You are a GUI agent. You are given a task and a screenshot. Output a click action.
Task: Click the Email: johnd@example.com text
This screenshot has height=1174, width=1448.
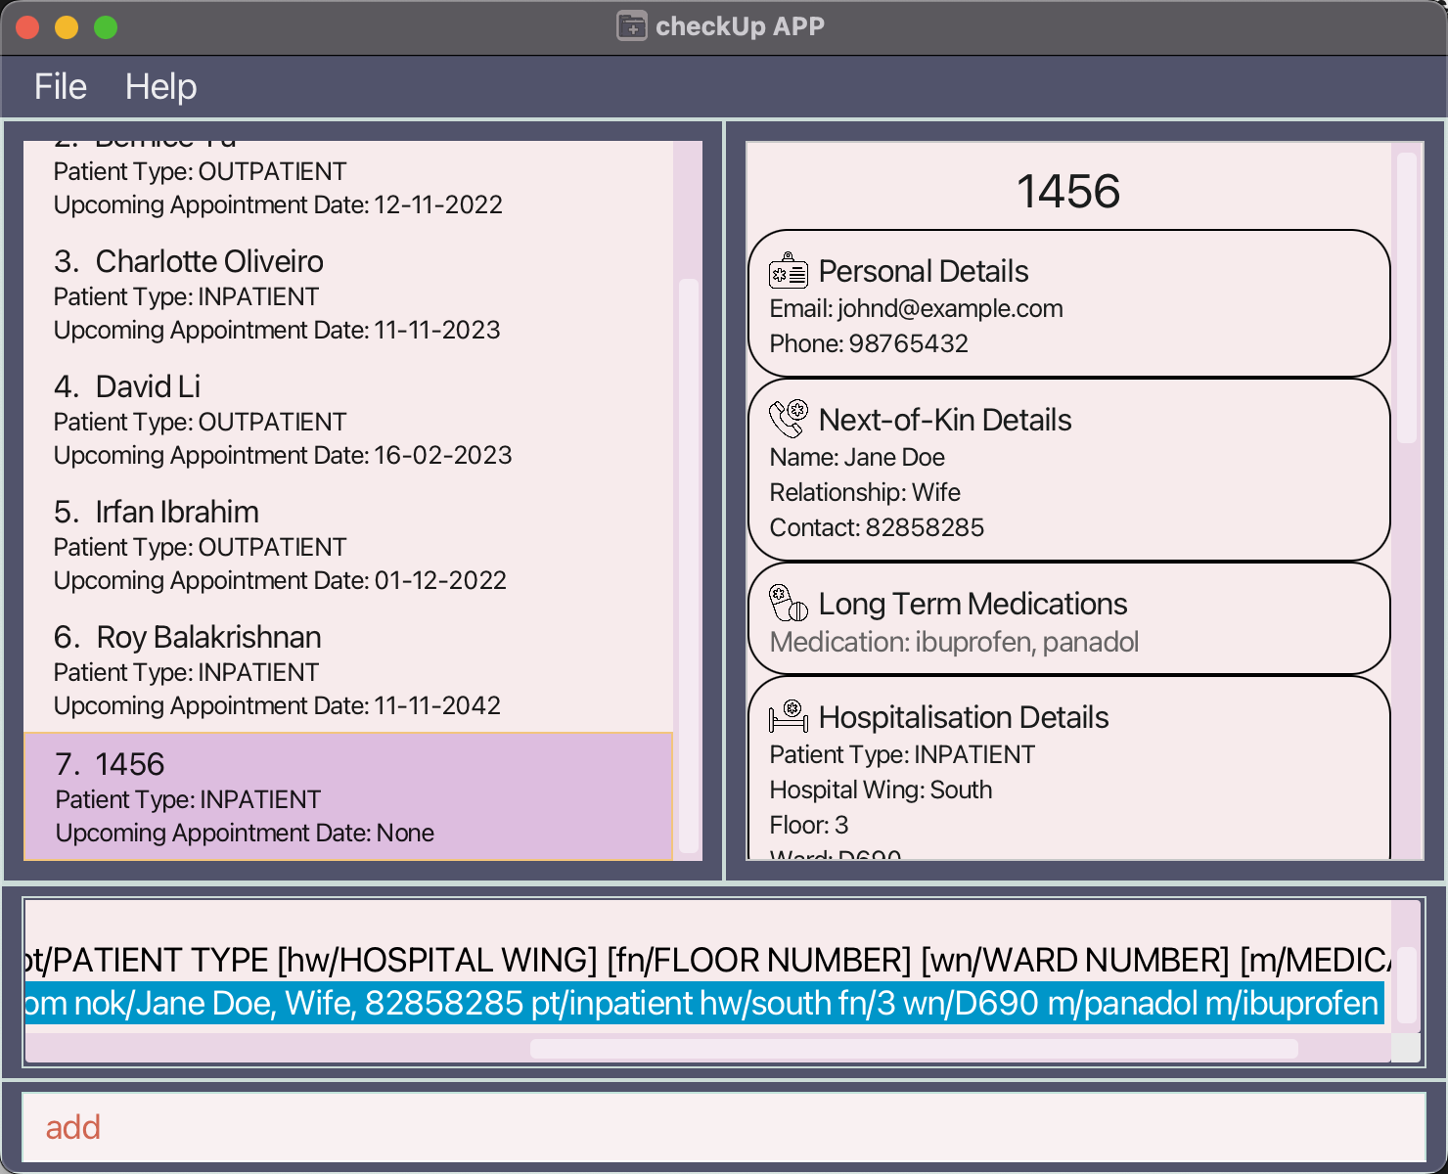(x=916, y=308)
